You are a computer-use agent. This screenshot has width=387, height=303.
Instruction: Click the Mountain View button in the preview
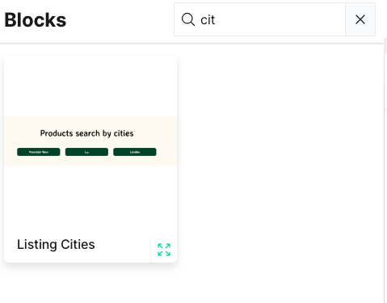pyautogui.click(x=39, y=152)
